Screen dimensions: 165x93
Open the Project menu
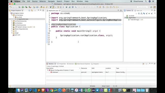tap(67, 1)
